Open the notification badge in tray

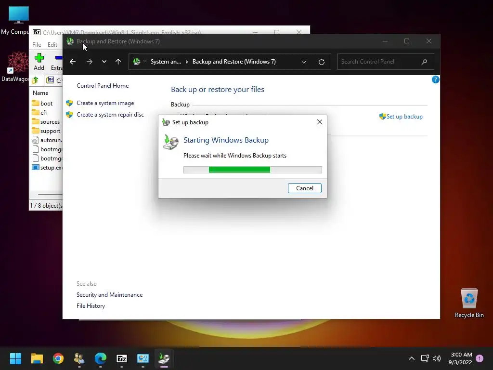click(480, 358)
